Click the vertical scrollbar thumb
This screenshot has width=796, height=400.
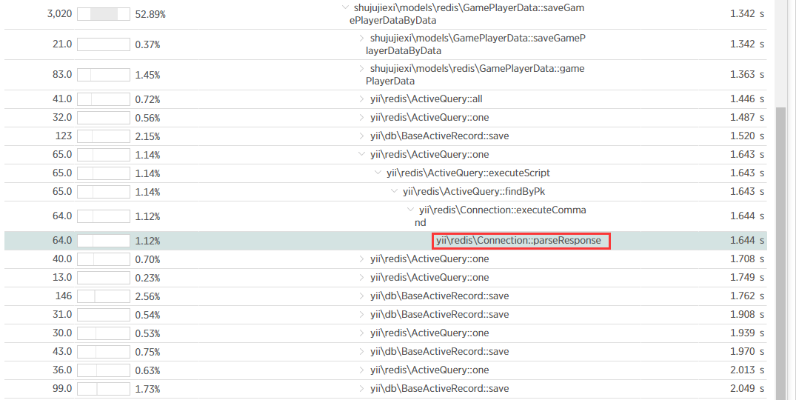780,252
